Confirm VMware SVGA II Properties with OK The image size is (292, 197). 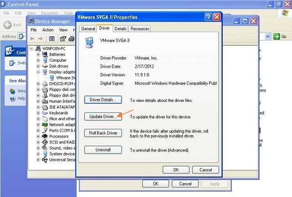coord(176,170)
